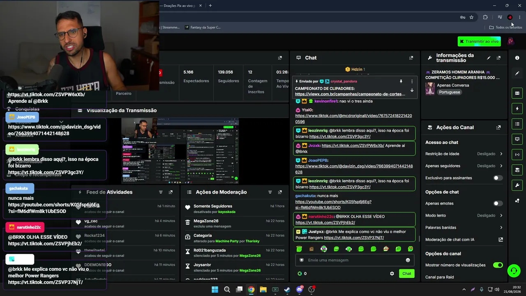Click the info icon in the right sidebar
Screen dimensions: 526x296
tap(517, 58)
